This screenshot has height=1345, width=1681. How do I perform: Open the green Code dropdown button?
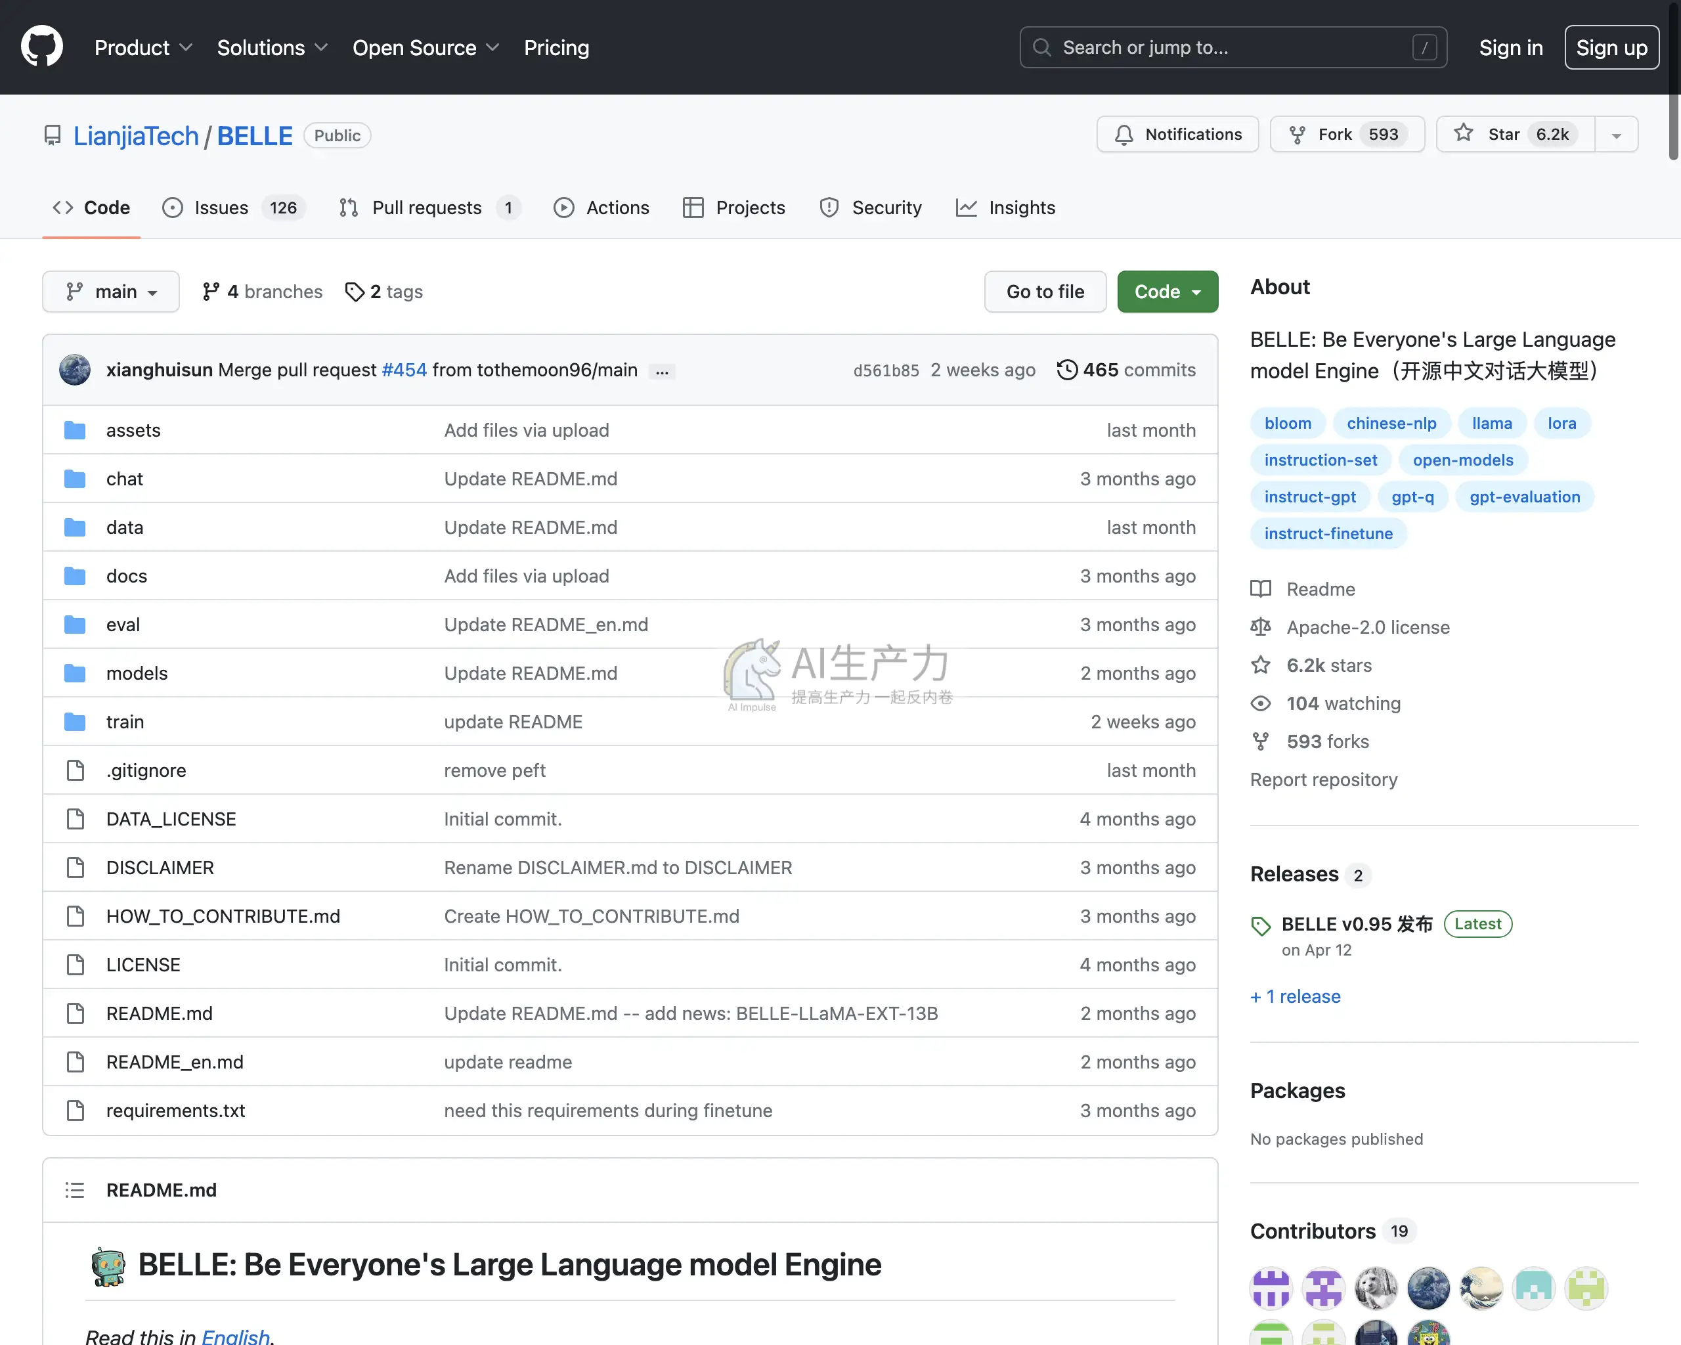click(x=1168, y=292)
